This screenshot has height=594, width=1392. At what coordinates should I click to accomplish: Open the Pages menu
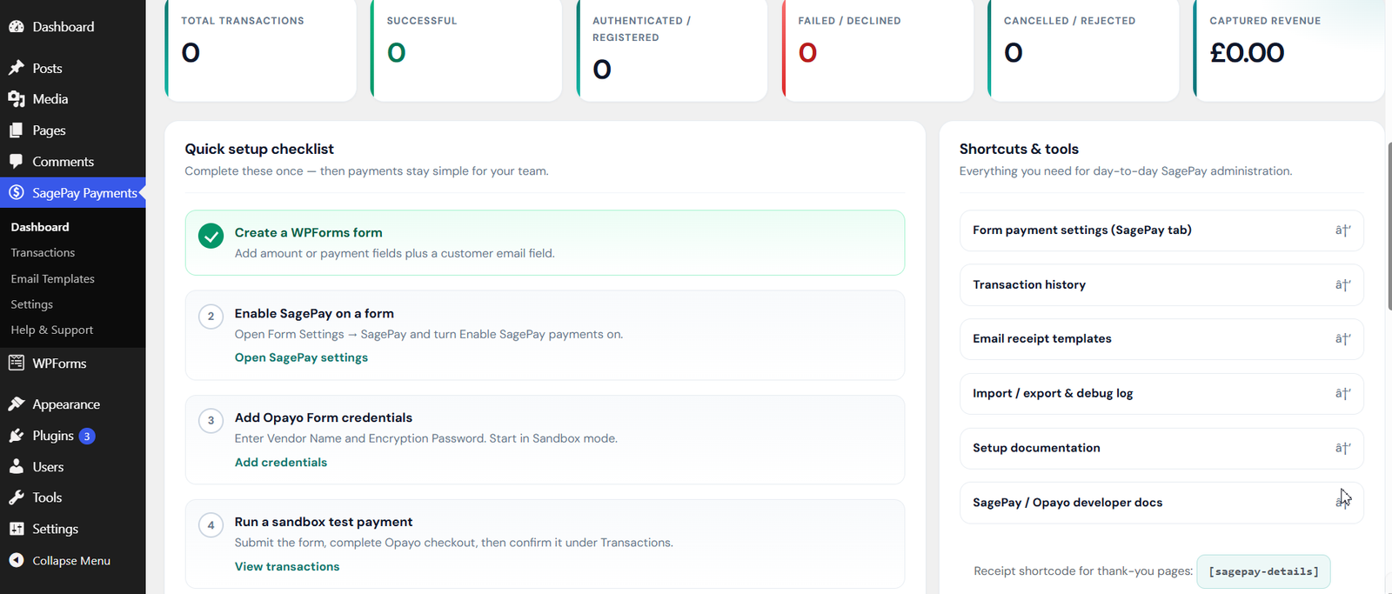click(x=73, y=130)
